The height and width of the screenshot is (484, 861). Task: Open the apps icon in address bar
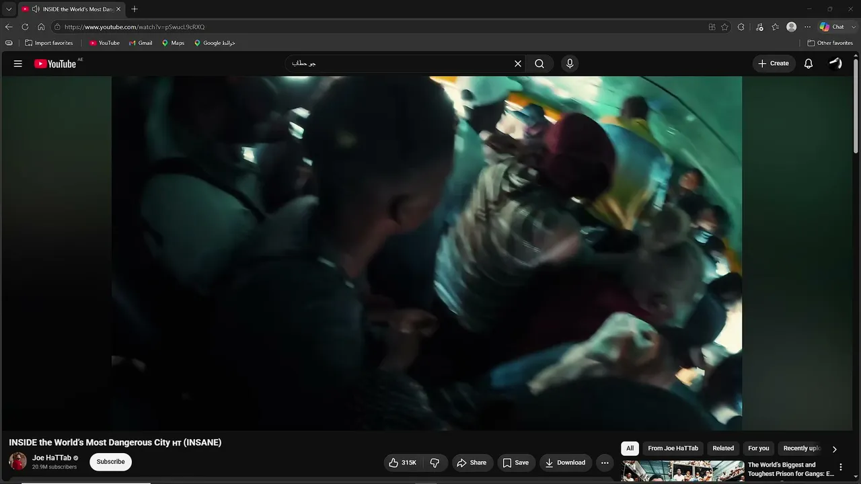[712, 27]
